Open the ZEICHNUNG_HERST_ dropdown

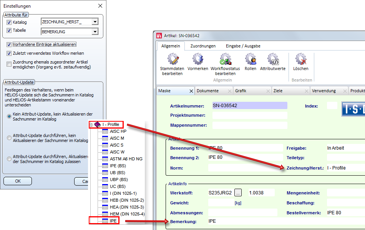(95, 22)
